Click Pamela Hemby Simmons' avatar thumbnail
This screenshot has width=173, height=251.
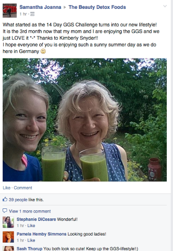[8, 237]
